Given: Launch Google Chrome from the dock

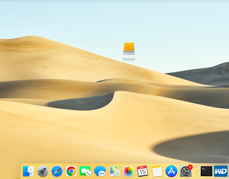Looking at the screenshot, I should click(x=71, y=171).
